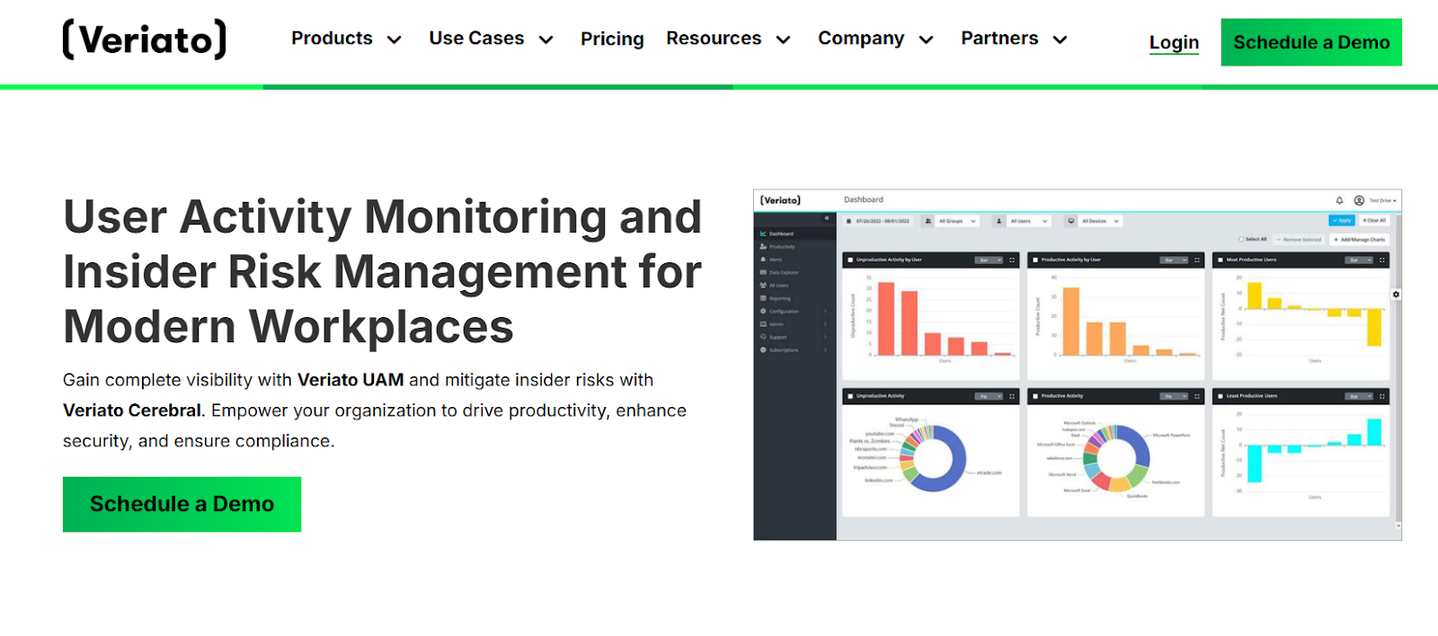Viewport: 1438px width, 636px height.
Task: Change Pie type on Unproductive Activity chart
Action: tap(989, 396)
